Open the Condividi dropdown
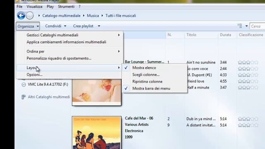This screenshot has height=149, width=265. tap(55, 26)
